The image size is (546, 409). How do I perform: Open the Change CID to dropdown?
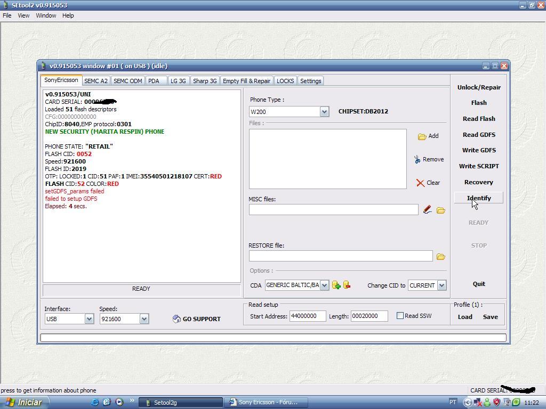(441, 285)
